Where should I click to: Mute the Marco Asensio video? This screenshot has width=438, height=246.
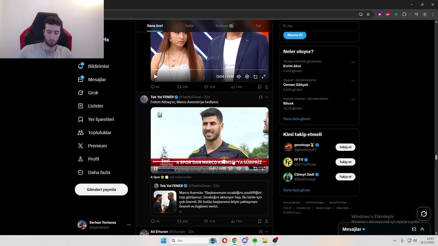tap(239, 168)
